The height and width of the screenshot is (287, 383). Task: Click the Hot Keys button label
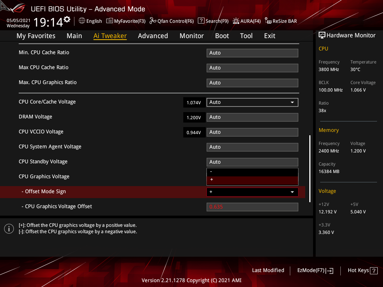point(358,270)
